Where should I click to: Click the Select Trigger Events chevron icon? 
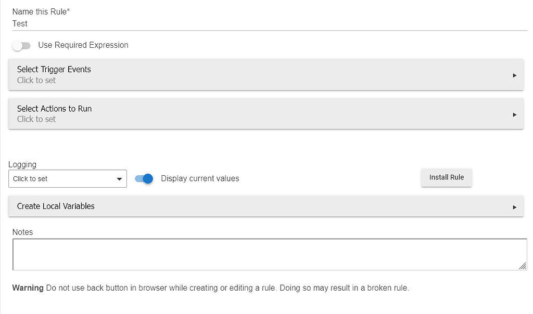(x=515, y=74)
